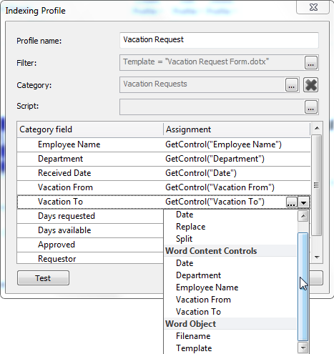334x354 pixels.
Task: Click GetControl("Department") assignment cell
Action: click(x=237, y=159)
